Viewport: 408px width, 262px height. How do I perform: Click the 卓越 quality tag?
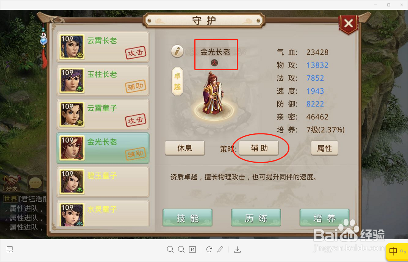coord(177,81)
